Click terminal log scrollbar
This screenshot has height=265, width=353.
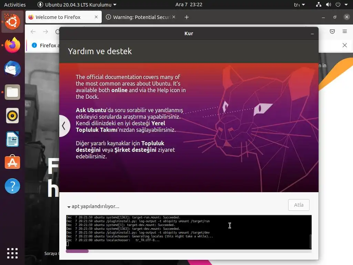(x=311, y=241)
